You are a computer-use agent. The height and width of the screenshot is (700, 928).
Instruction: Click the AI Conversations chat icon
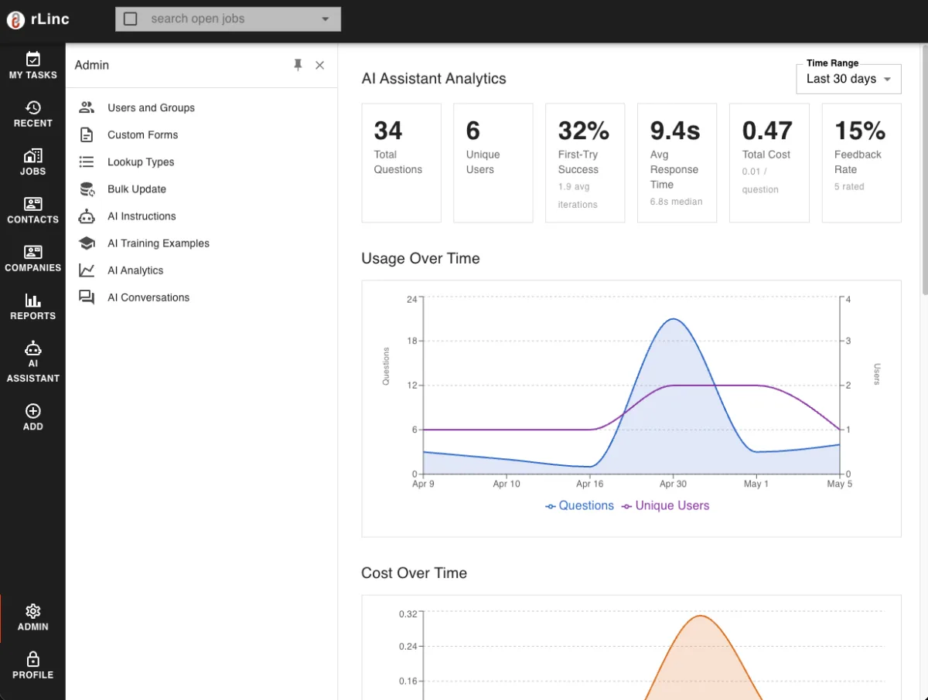click(x=87, y=297)
